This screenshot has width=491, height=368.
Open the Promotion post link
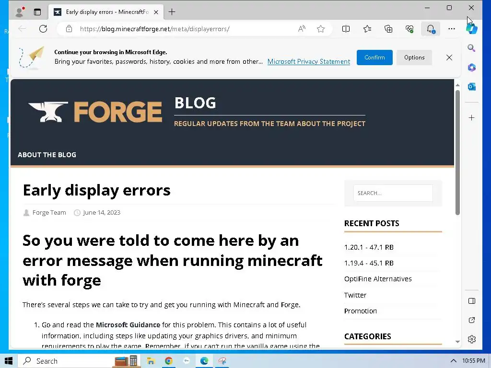click(x=361, y=311)
